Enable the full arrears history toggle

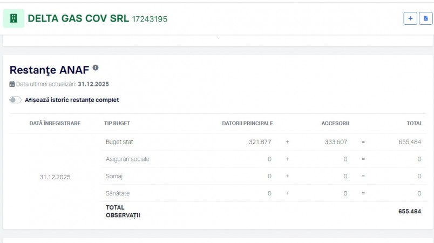pos(16,100)
